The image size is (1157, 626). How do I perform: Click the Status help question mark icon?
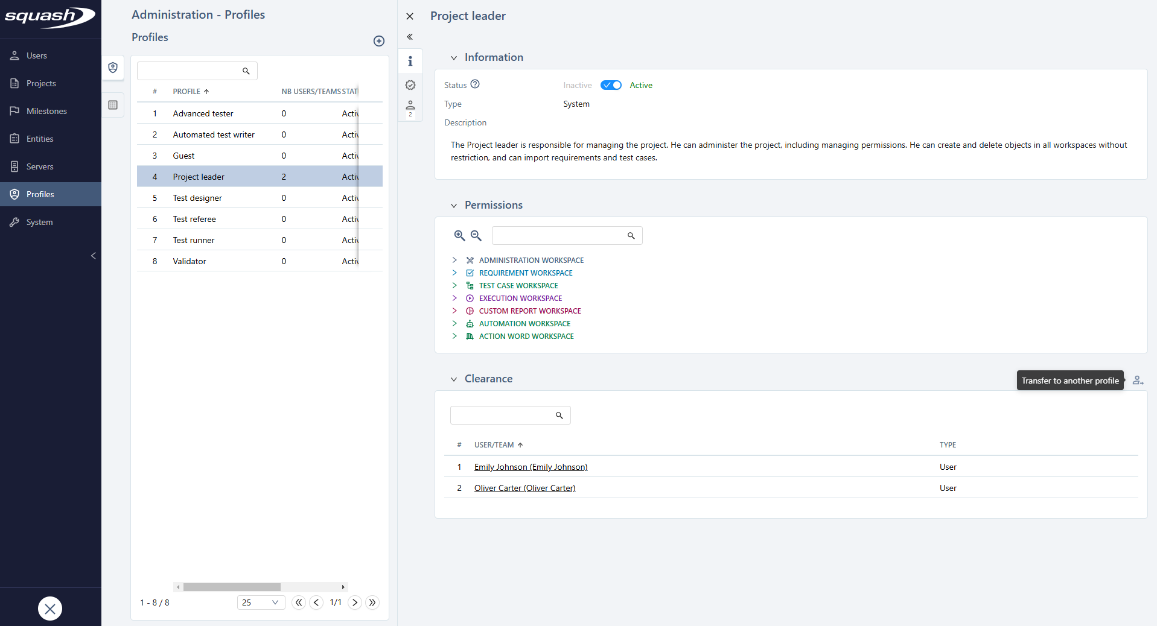tap(475, 84)
